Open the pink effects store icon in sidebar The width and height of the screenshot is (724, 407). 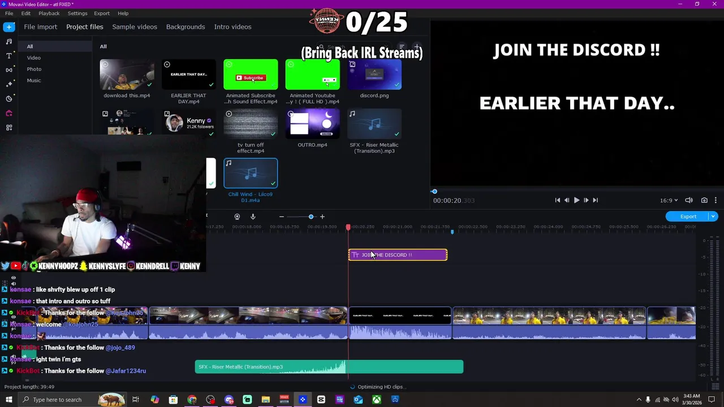[9, 113]
